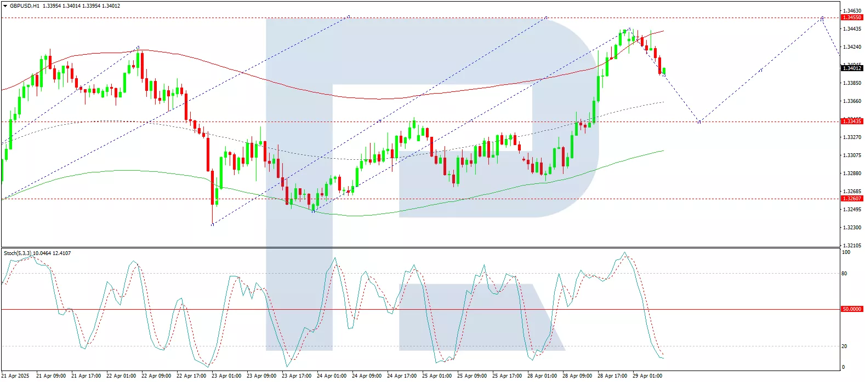Click the last green candlestick on the chart
This screenshot has height=382, width=865.
point(664,71)
